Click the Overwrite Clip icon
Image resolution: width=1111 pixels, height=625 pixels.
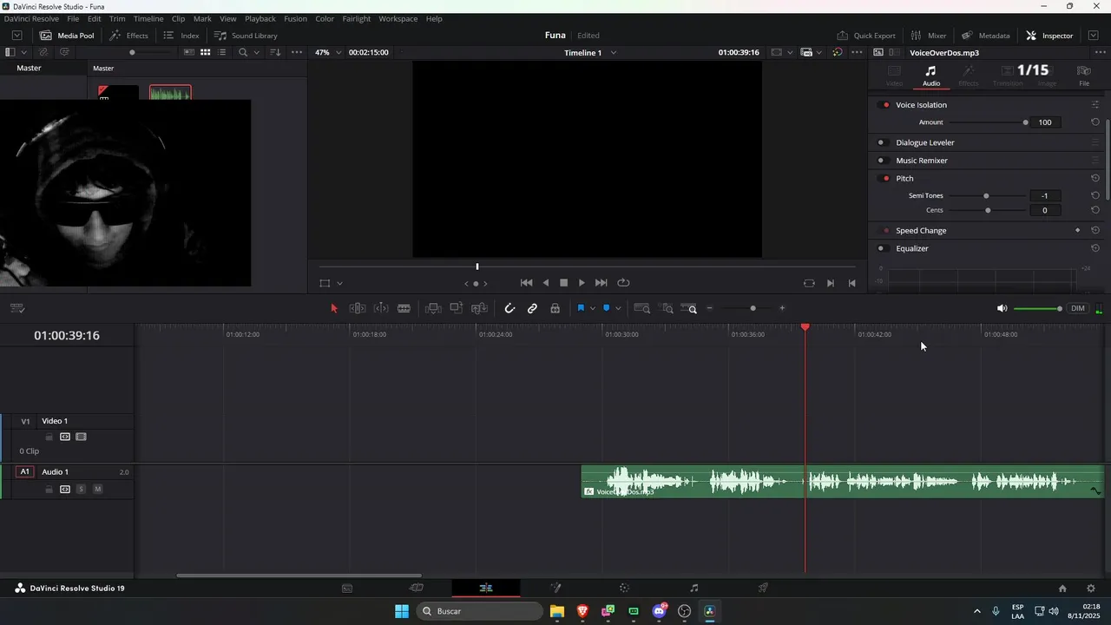[457, 308]
